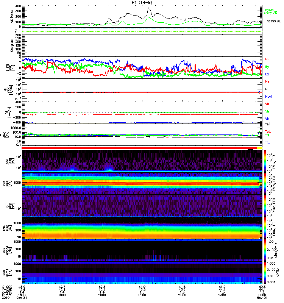Click the long red status bar above SST
The height and width of the screenshot is (303, 284).
139,148
